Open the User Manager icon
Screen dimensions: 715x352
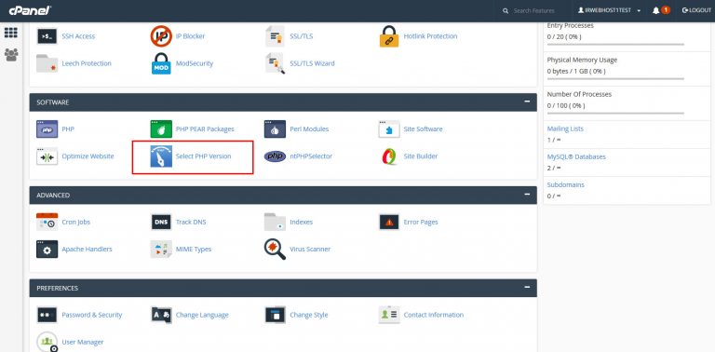click(47, 342)
